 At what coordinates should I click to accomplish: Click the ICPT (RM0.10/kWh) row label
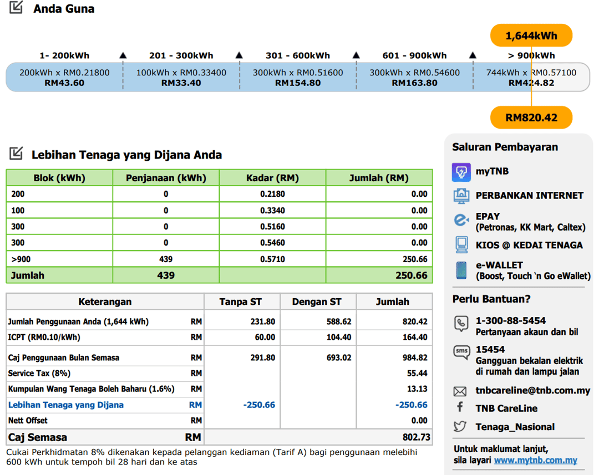[x=44, y=337]
